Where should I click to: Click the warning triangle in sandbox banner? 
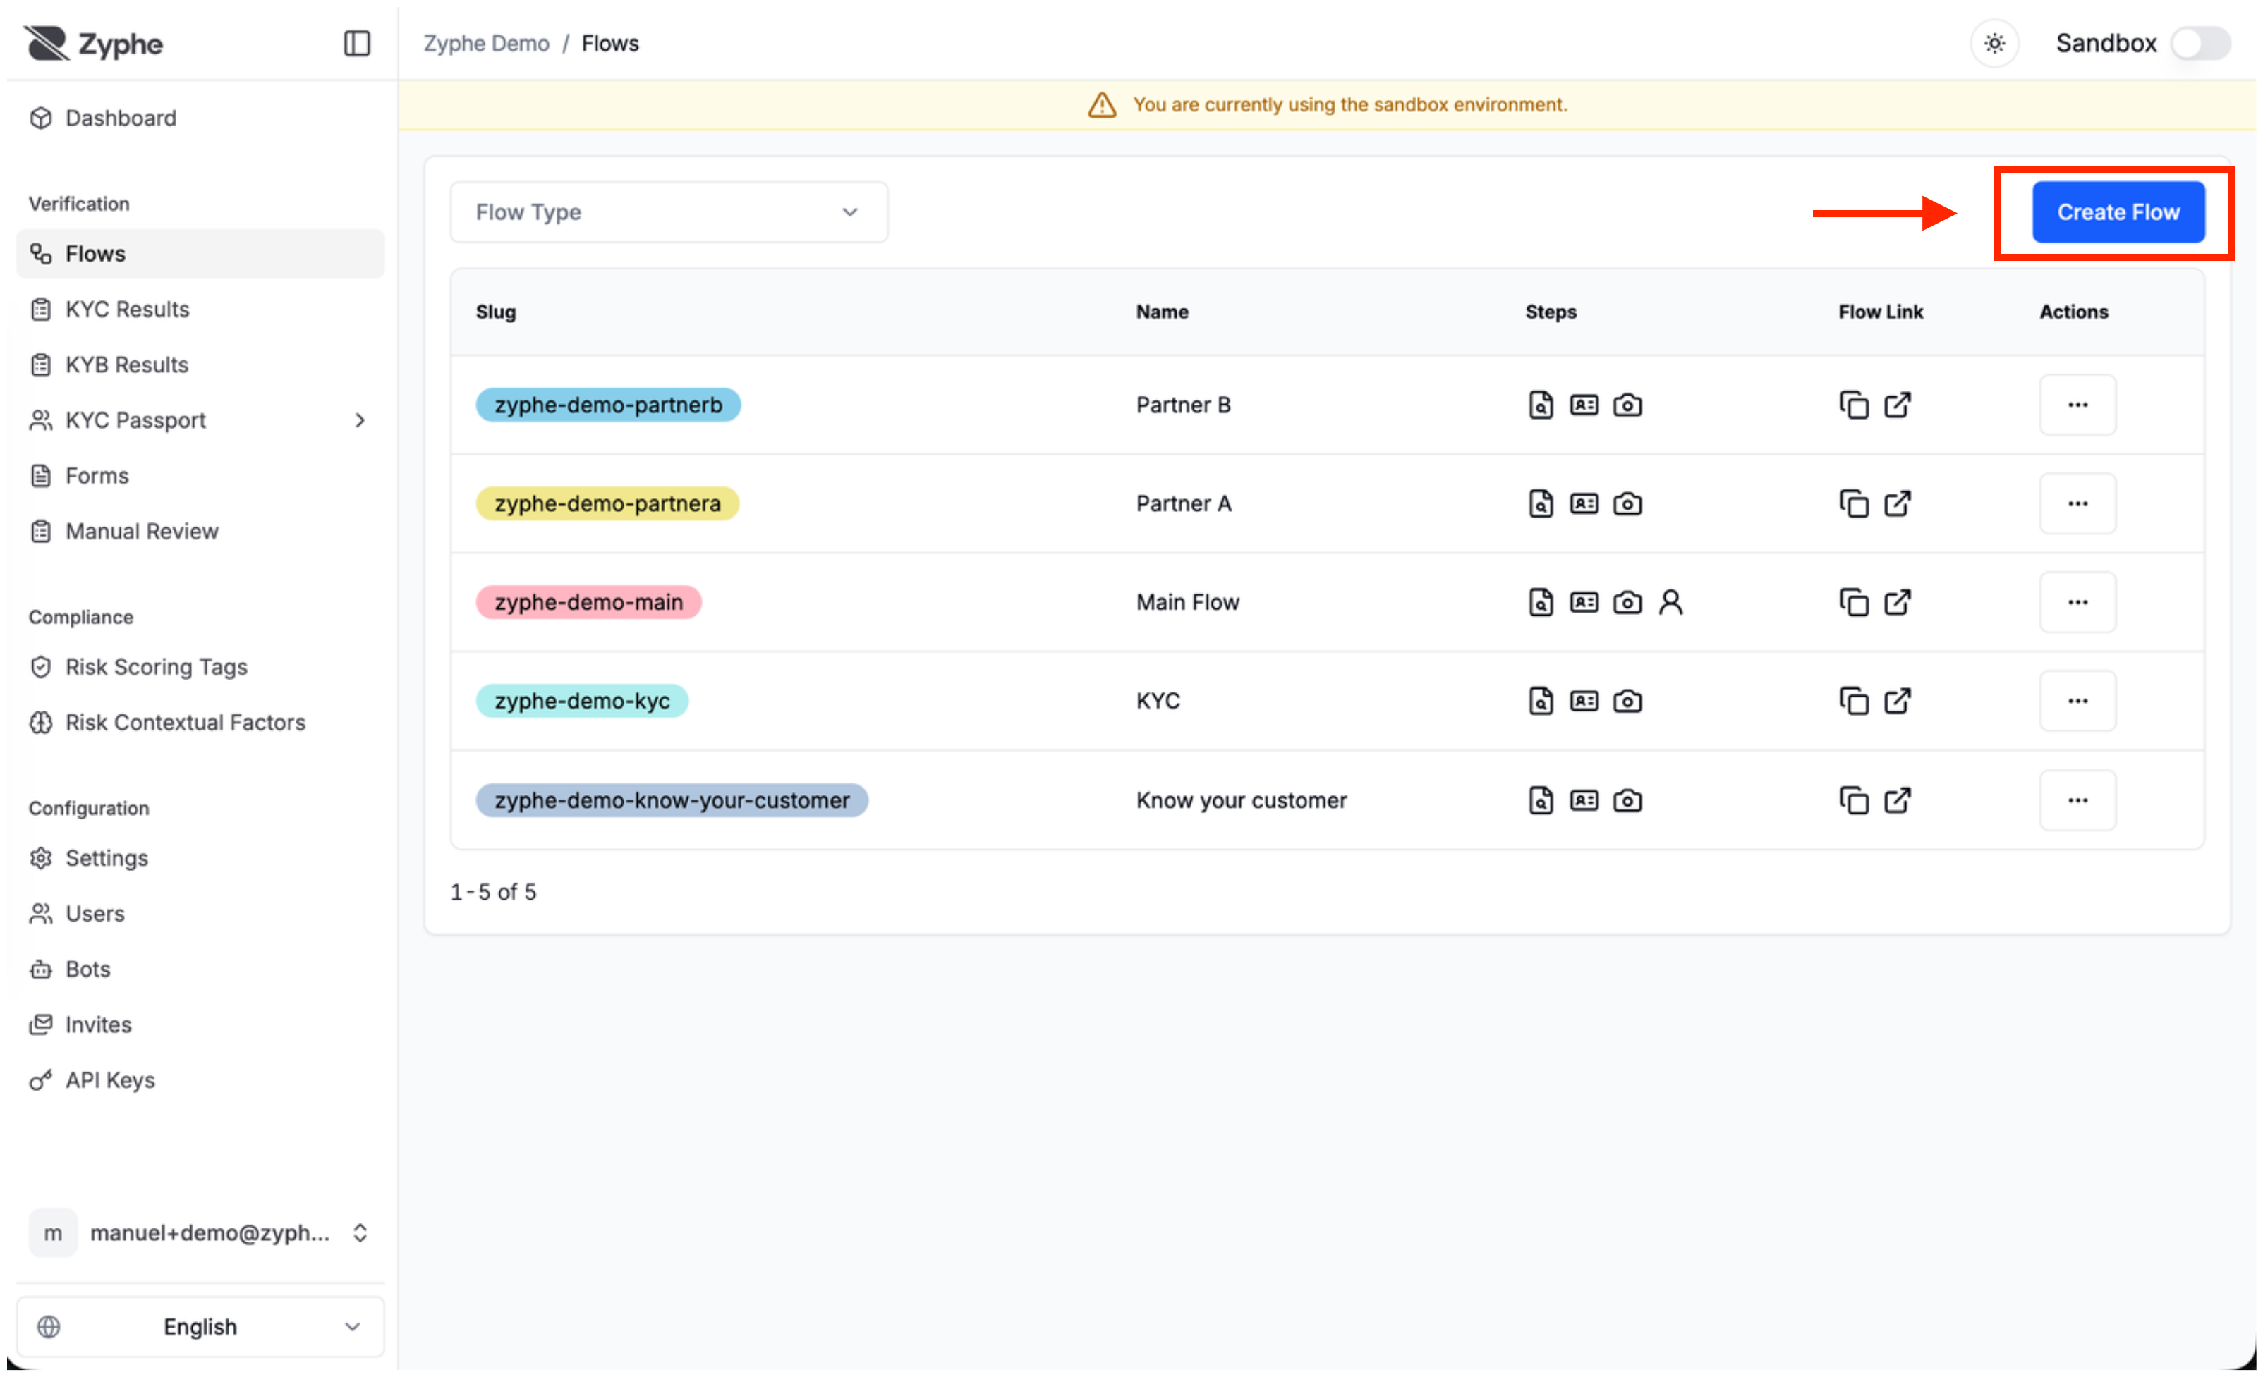pyautogui.click(x=1101, y=104)
